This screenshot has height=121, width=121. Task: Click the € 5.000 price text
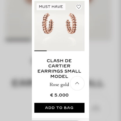[59, 95]
